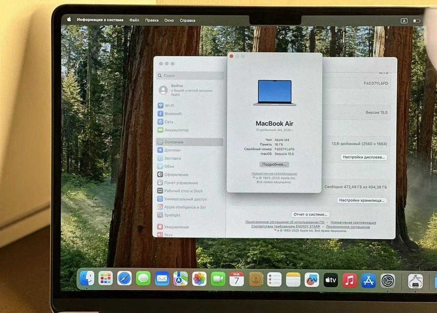
Task: Click the MacBook Air image in About window
Action: 274,93
